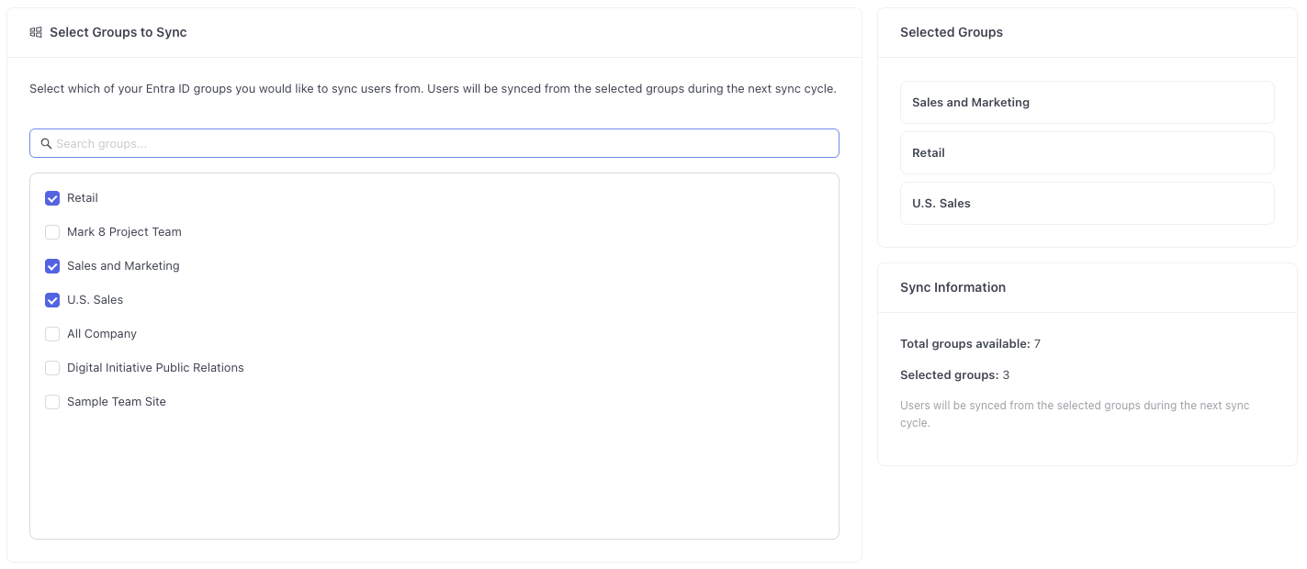Click the Select Groups to Sync heading
Image resolution: width=1307 pixels, height=569 pixels.
point(118,32)
